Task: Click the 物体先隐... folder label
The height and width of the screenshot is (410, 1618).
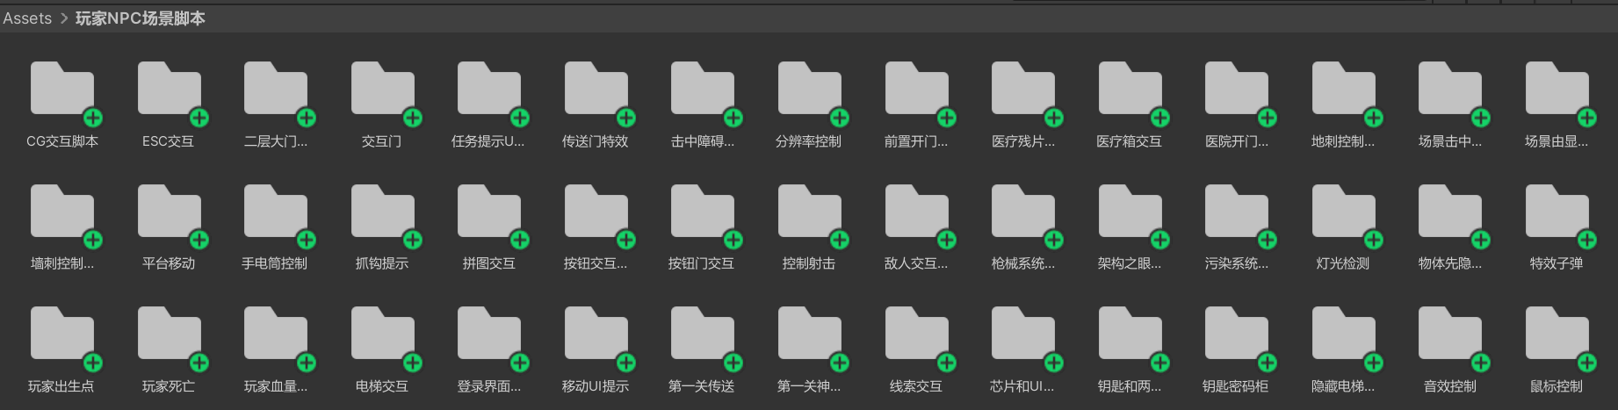Action: click(x=1450, y=263)
